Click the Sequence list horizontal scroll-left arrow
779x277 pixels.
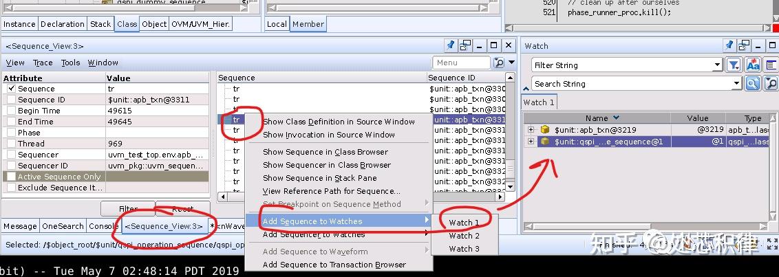point(222,197)
